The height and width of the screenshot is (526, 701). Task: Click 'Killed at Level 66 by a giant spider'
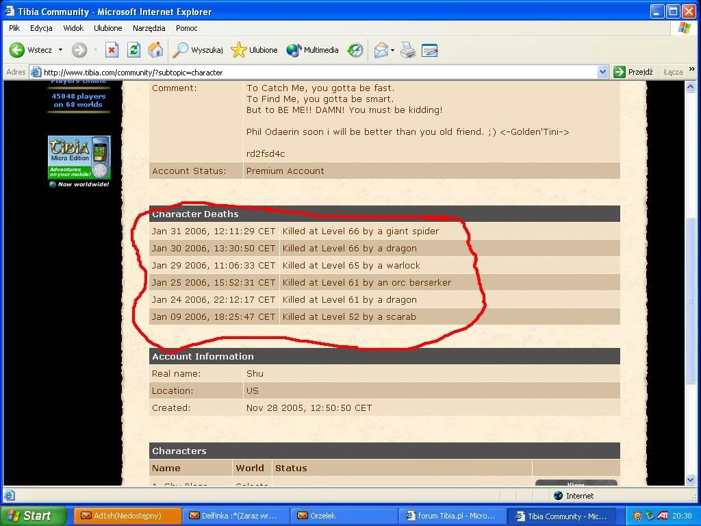[x=360, y=231]
